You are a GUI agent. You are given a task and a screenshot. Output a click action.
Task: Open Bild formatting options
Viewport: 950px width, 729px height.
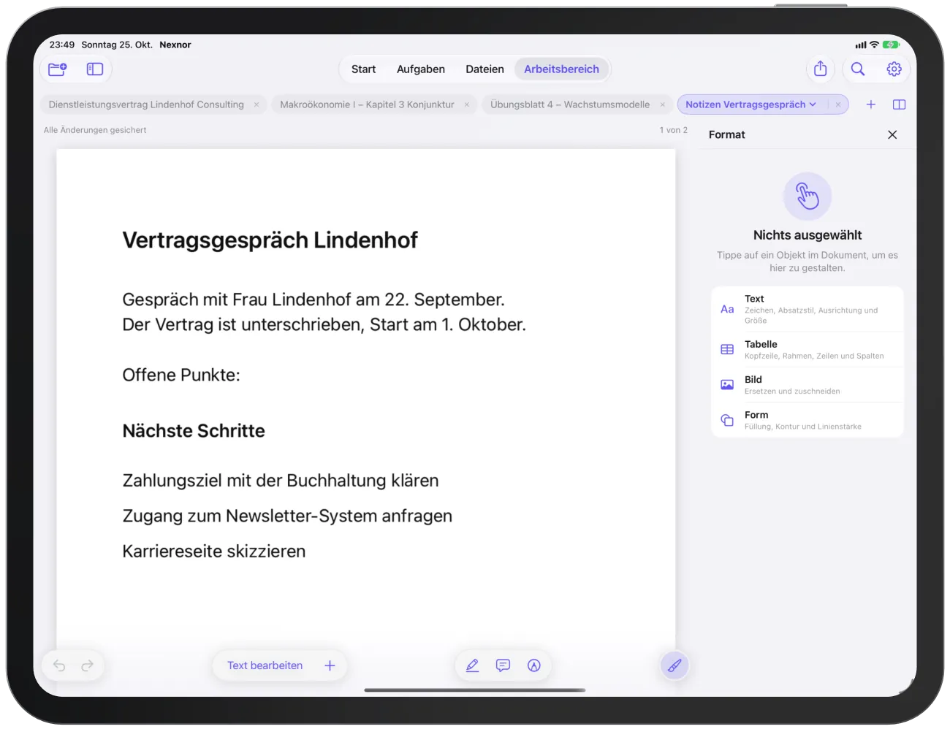pos(807,385)
